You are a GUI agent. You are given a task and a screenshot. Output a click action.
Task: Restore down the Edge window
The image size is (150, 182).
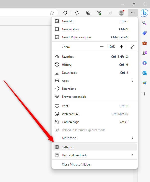pyautogui.click(x=134, y=4)
